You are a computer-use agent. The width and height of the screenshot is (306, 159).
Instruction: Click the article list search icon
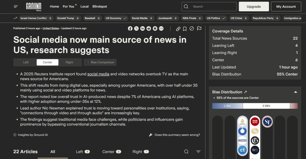tap(186, 152)
